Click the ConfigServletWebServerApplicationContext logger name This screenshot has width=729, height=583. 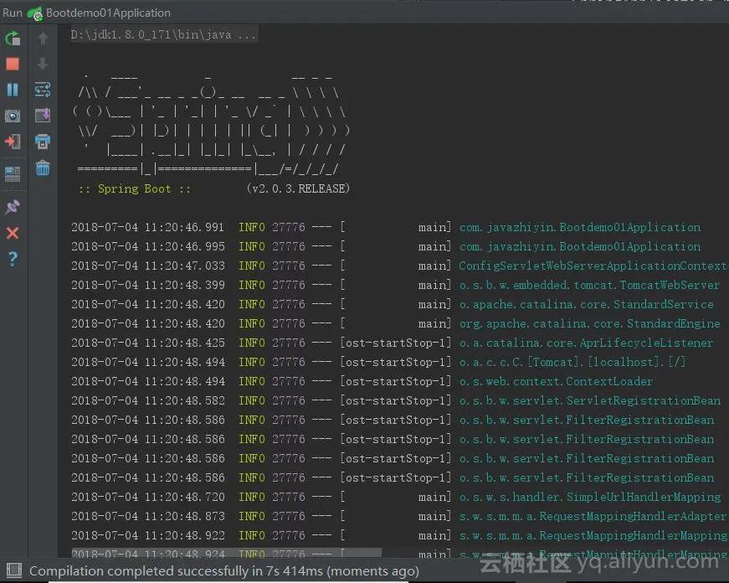pos(593,266)
